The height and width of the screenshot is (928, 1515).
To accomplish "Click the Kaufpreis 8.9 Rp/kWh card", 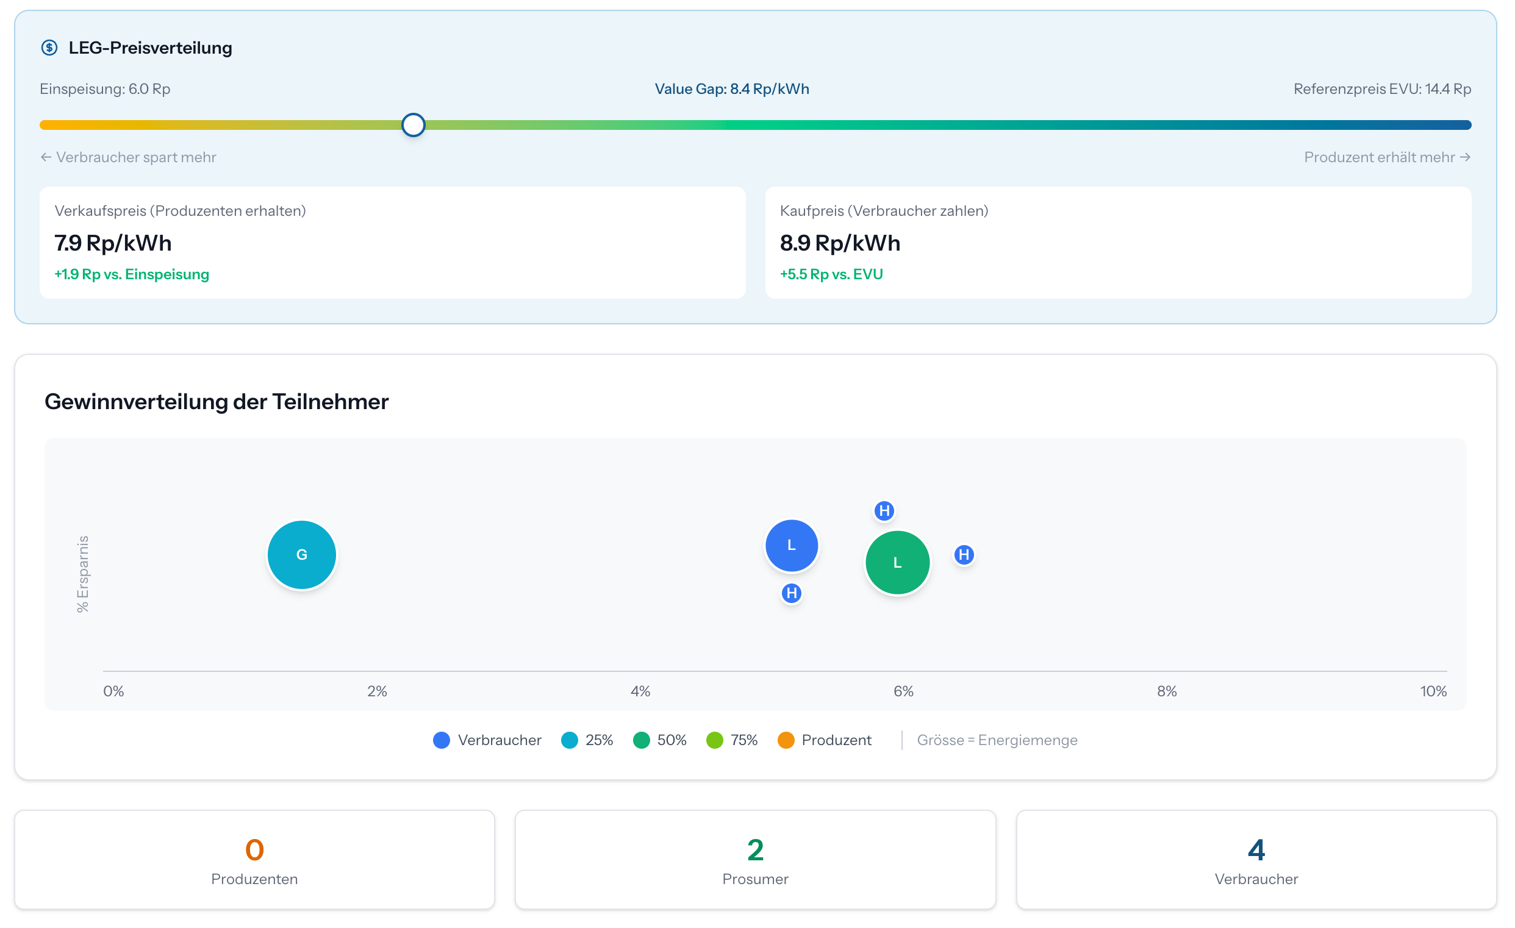I will (1117, 242).
